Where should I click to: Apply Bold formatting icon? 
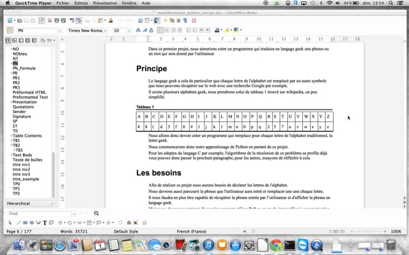click(138, 31)
